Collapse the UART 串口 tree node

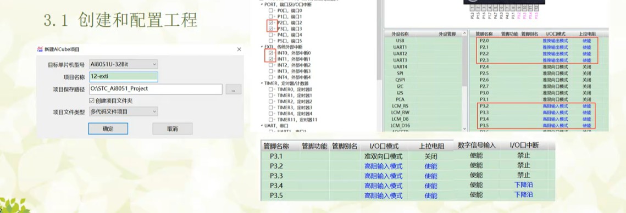tap(262, 125)
